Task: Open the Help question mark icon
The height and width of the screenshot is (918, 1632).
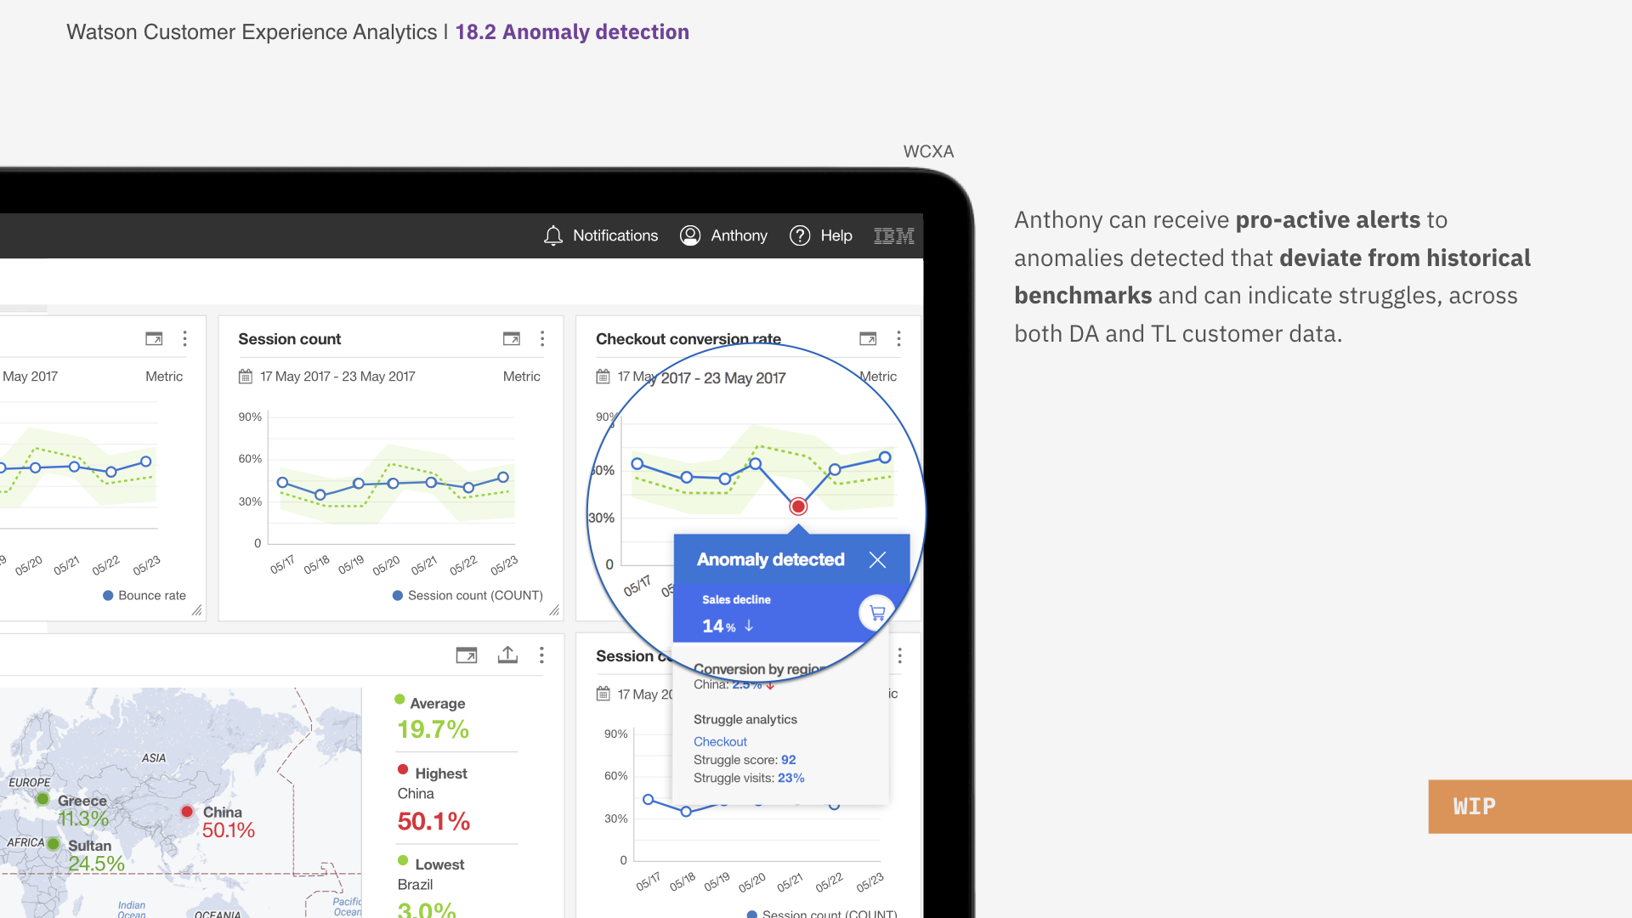Action: (x=800, y=235)
